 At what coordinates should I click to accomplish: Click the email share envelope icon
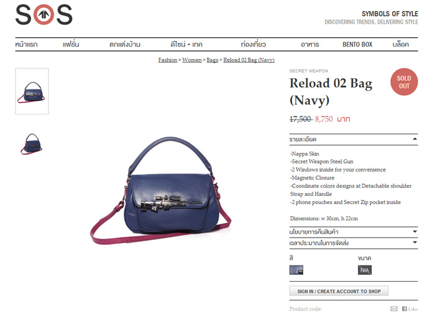394,309
